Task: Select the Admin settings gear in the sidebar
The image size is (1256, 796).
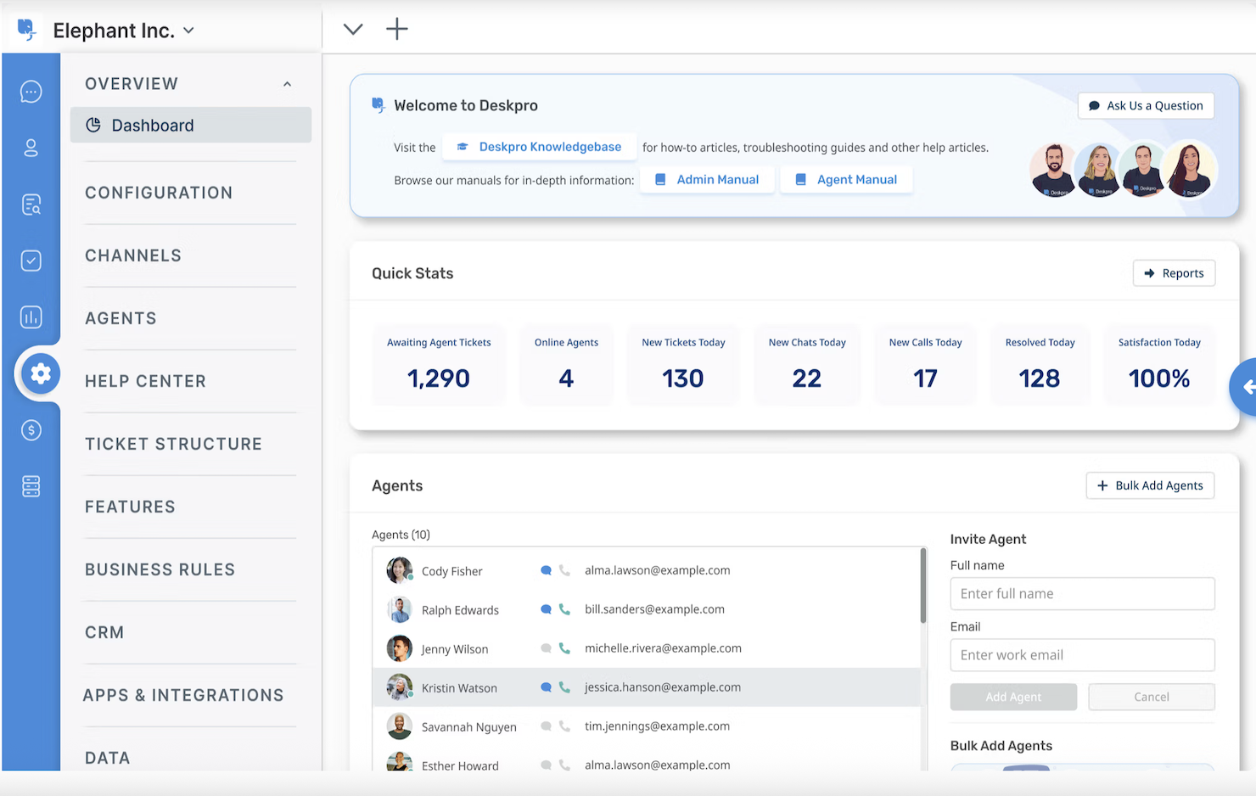Action: (37, 373)
